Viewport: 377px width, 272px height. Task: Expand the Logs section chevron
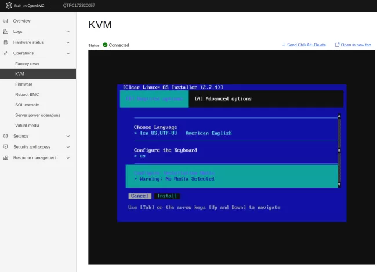pyautogui.click(x=68, y=32)
